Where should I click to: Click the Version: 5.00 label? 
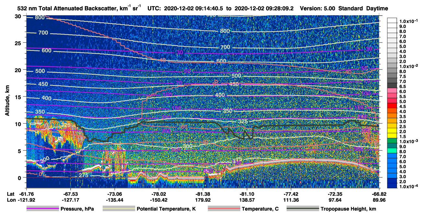point(318,8)
